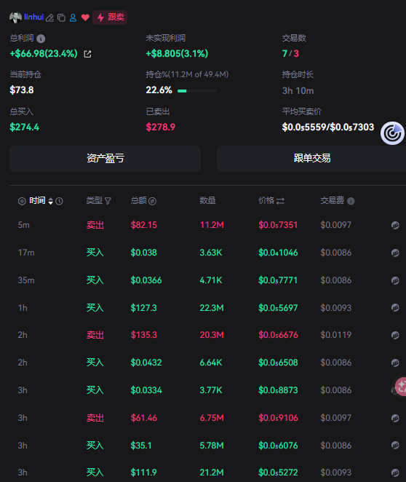
Task: Open transaction icon for $135.3 row
Action: point(395,335)
